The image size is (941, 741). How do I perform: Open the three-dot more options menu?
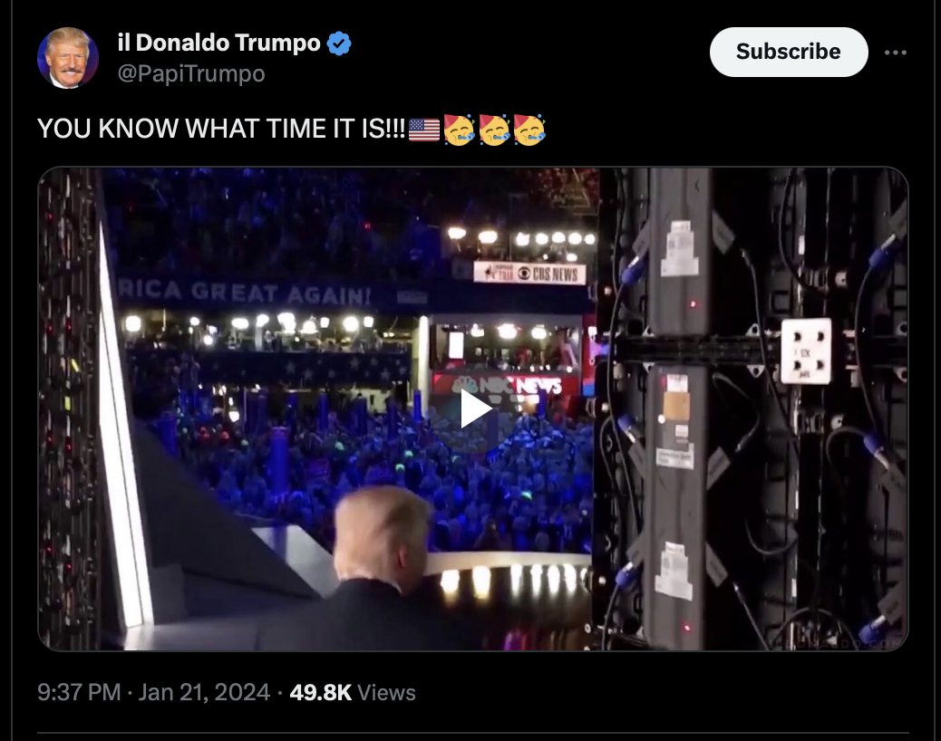[x=896, y=53]
